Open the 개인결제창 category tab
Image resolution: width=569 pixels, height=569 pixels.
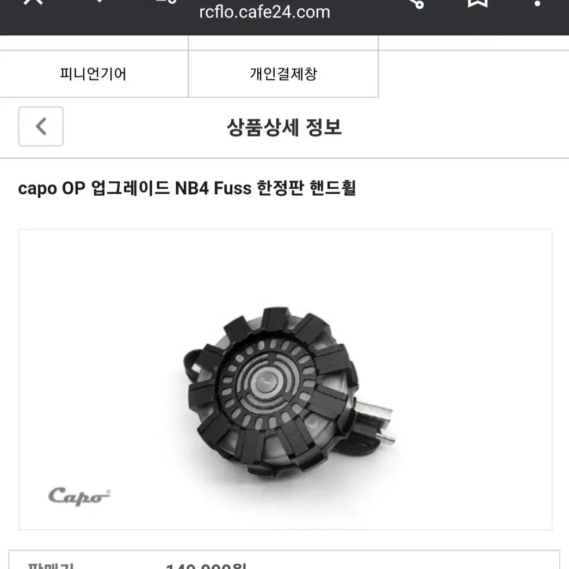click(x=283, y=74)
